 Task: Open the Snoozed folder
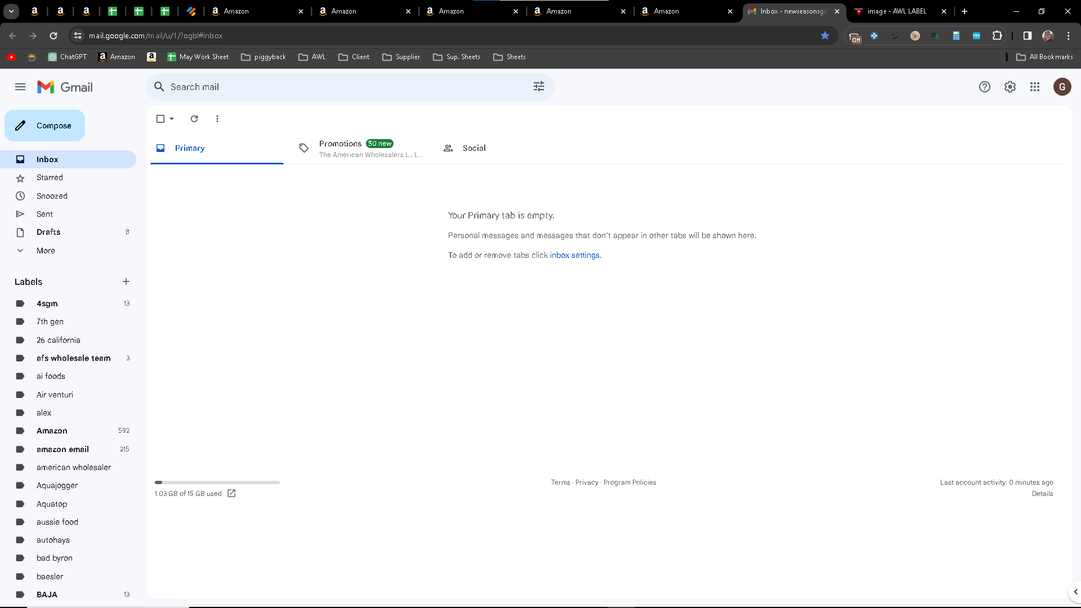pos(68,196)
